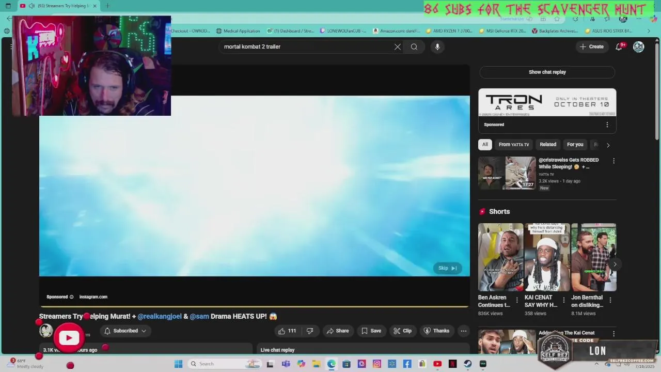Image resolution: width=661 pixels, height=372 pixels.
Task: Clear the search box with the X icon
Action: click(398, 47)
